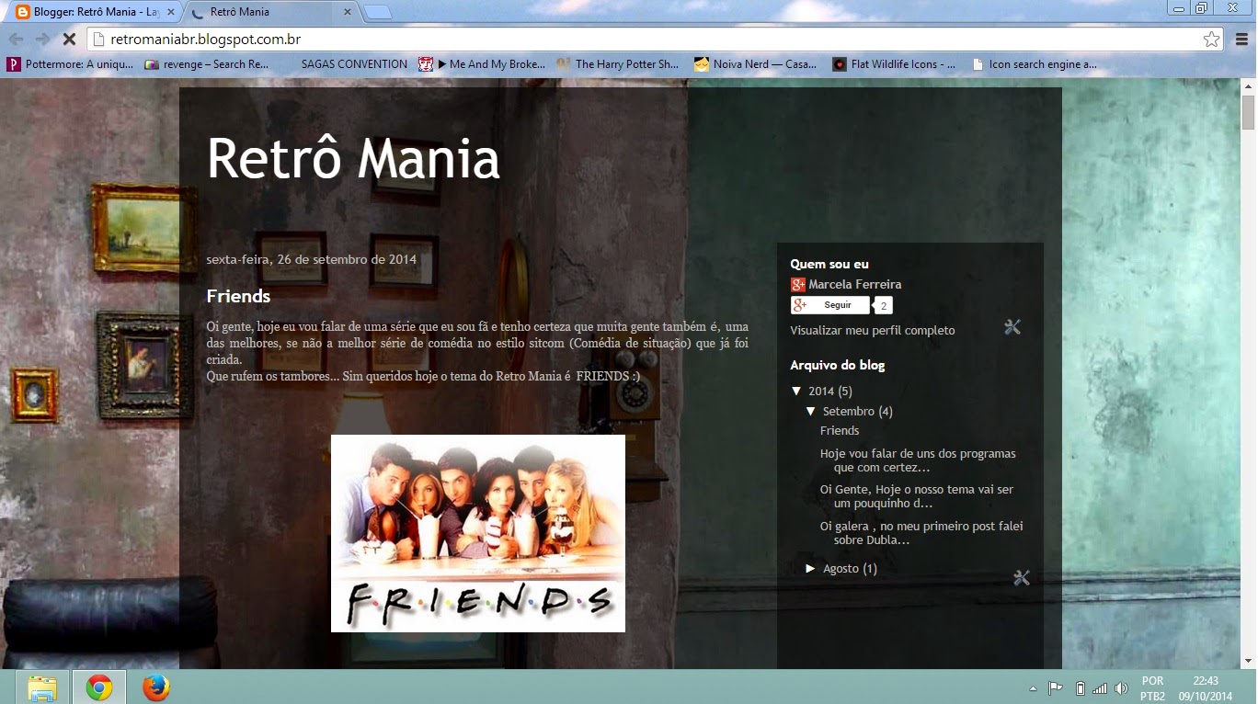This screenshot has width=1258, height=704.
Task: Click the scrollbar up arrow
Action: click(1248, 86)
